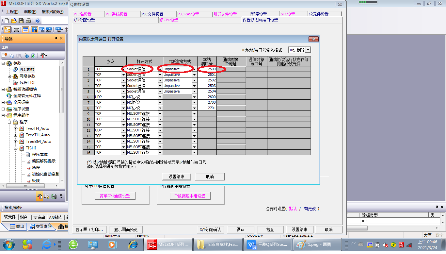Open TCP connection mode dropdown in row 3

(x=194, y=80)
